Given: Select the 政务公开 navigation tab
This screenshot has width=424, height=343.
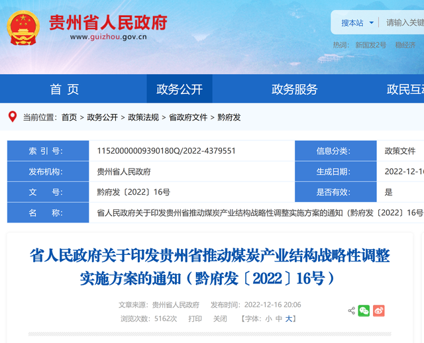Looking at the screenshot, I should pos(180,89).
